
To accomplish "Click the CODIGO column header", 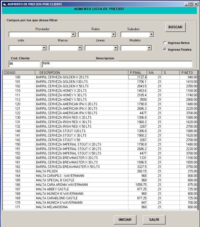I will point(19,73).
